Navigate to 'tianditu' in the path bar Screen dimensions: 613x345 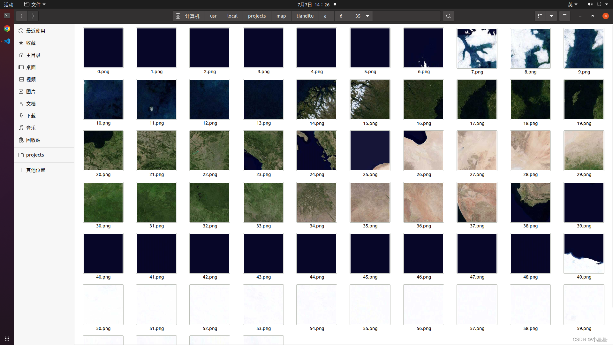(x=305, y=16)
